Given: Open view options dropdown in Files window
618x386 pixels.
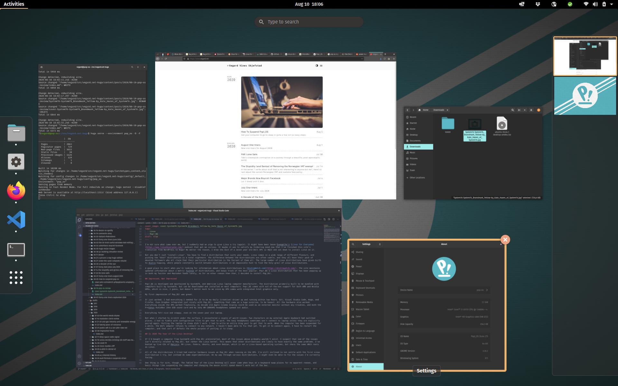Looking at the screenshot, I should point(525,110).
